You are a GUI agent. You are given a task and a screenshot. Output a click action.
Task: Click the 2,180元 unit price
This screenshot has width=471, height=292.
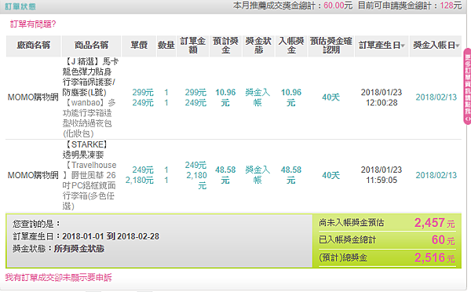(x=140, y=181)
